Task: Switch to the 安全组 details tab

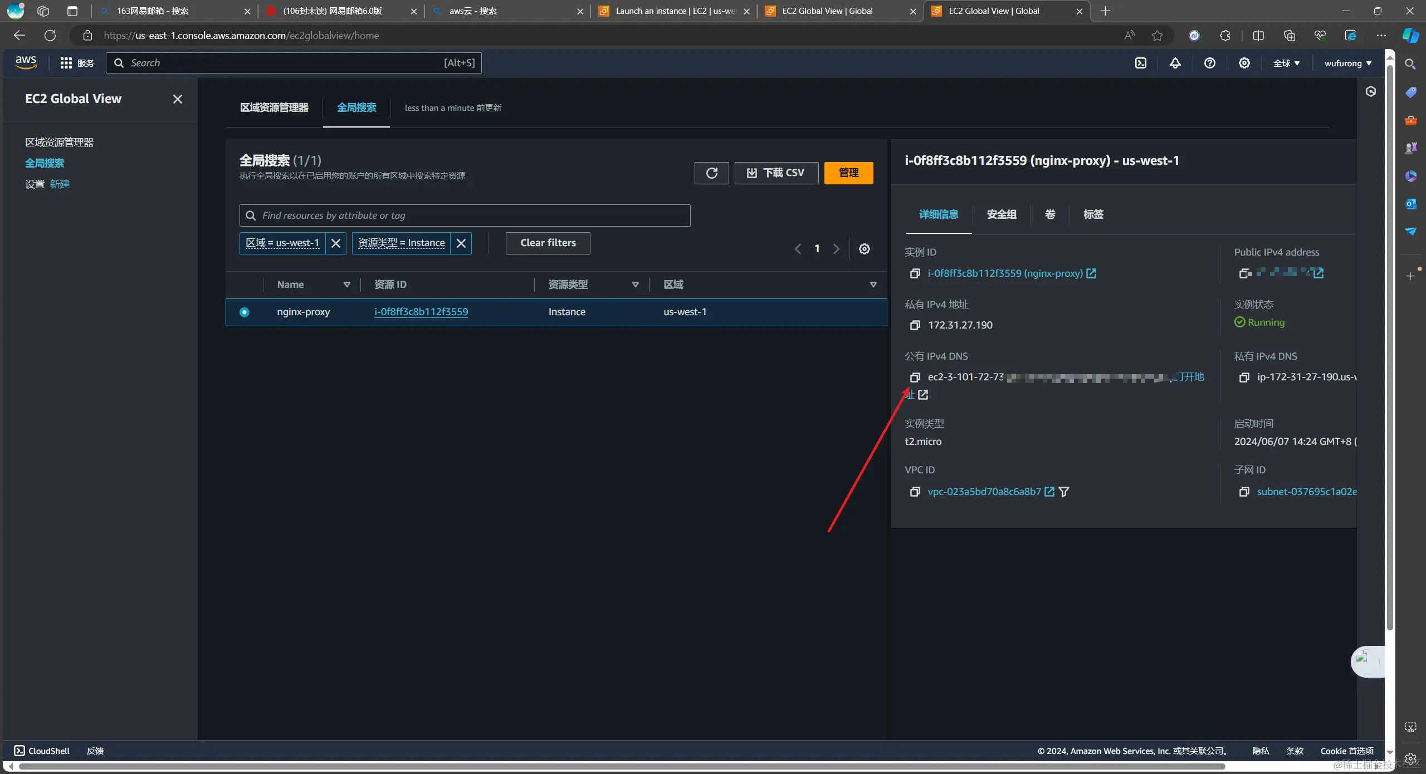Action: click(x=1001, y=214)
